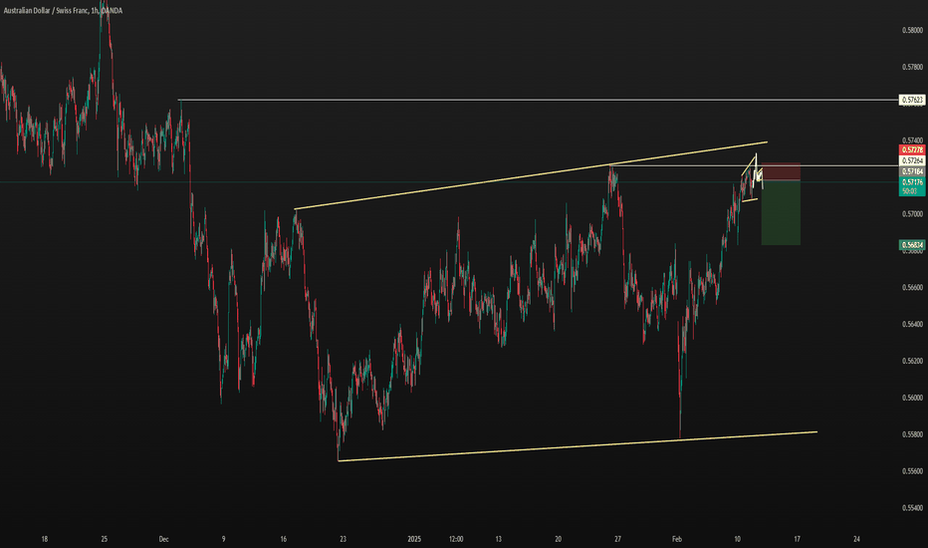Click the 2025 label on time axis
Image resolution: width=928 pixels, height=548 pixels.
point(414,539)
